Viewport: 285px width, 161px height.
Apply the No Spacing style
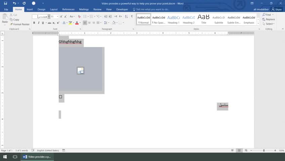click(x=159, y=19)
